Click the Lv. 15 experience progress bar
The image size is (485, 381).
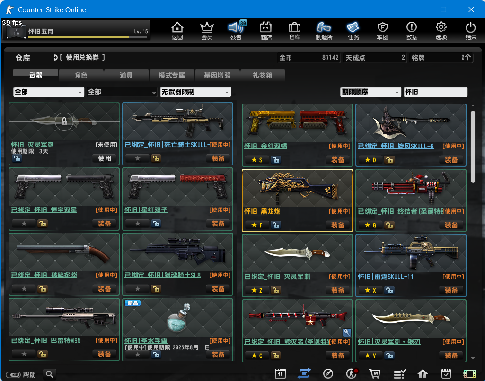point(88,37)
